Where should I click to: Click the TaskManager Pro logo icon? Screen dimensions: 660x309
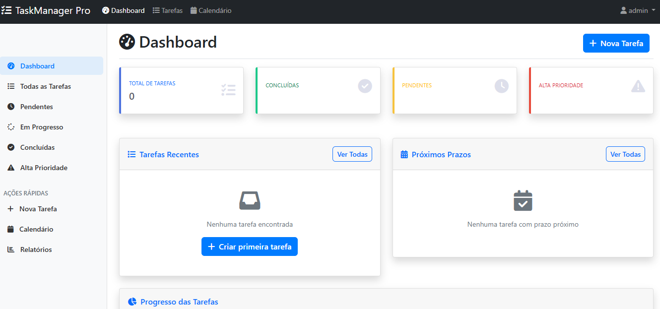(6, 10)
